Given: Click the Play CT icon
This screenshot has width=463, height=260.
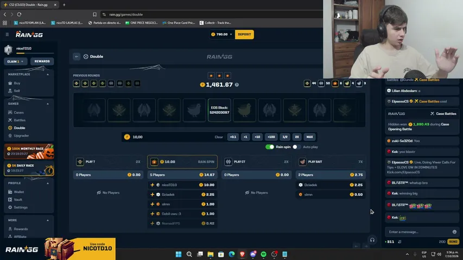Looking at the screenshot, I should (229, 161).
